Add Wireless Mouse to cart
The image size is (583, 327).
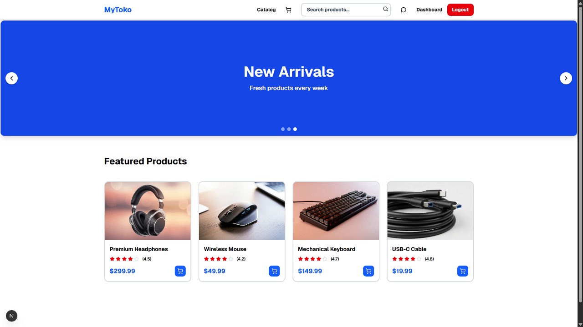click(x=274, y=271)
